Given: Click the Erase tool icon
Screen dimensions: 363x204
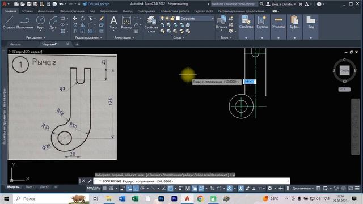Looking at the screenshot, I should pos(102,19).
